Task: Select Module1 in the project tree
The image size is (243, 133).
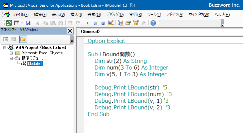Action: click(x=35, y=64)
